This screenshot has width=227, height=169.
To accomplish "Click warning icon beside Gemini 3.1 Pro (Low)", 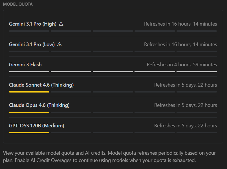I will pyautogui.click(x=59, y=44).
